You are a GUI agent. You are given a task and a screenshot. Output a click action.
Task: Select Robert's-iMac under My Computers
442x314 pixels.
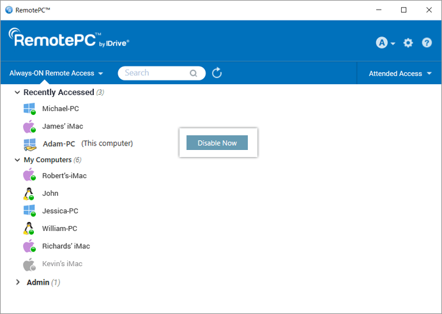(x=65, y=176)
